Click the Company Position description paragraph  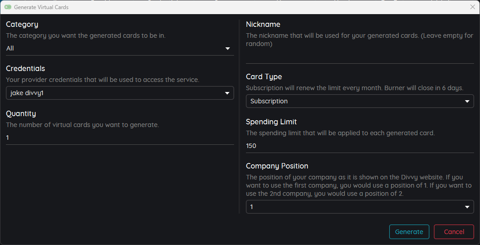click(x=359, y=185)
